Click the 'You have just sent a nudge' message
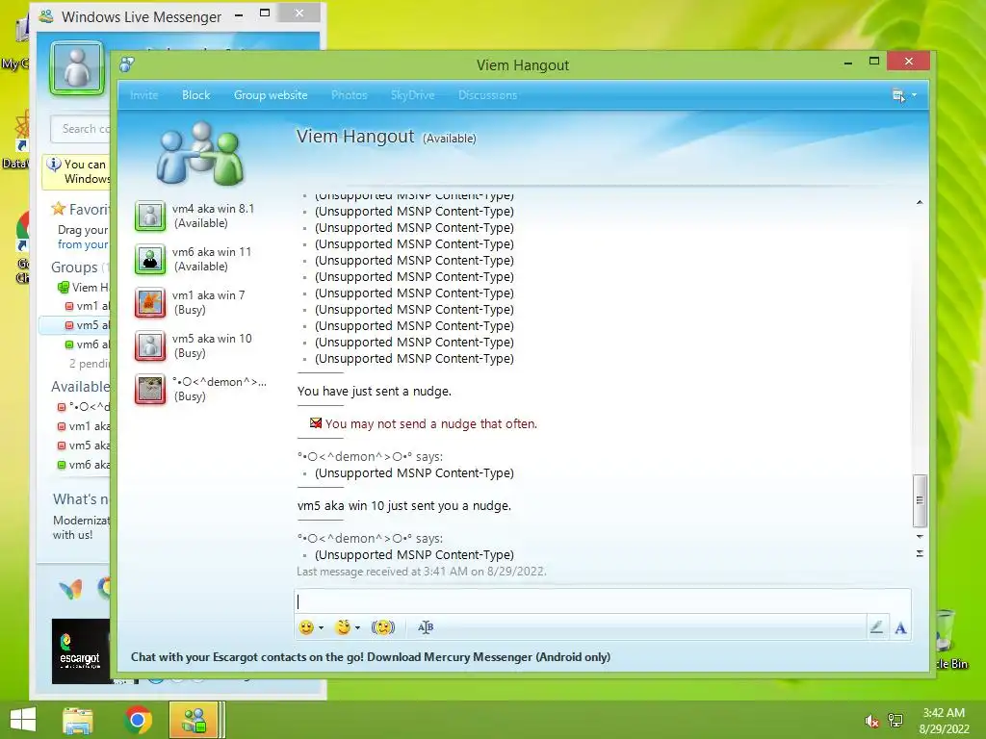986x739 pixels. [x=375, y=391]
